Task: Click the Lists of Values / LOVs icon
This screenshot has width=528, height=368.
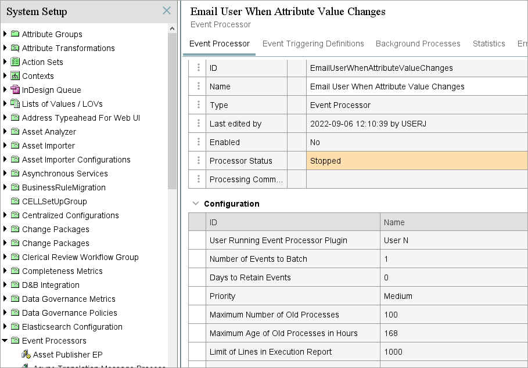Action: [15, 104]
